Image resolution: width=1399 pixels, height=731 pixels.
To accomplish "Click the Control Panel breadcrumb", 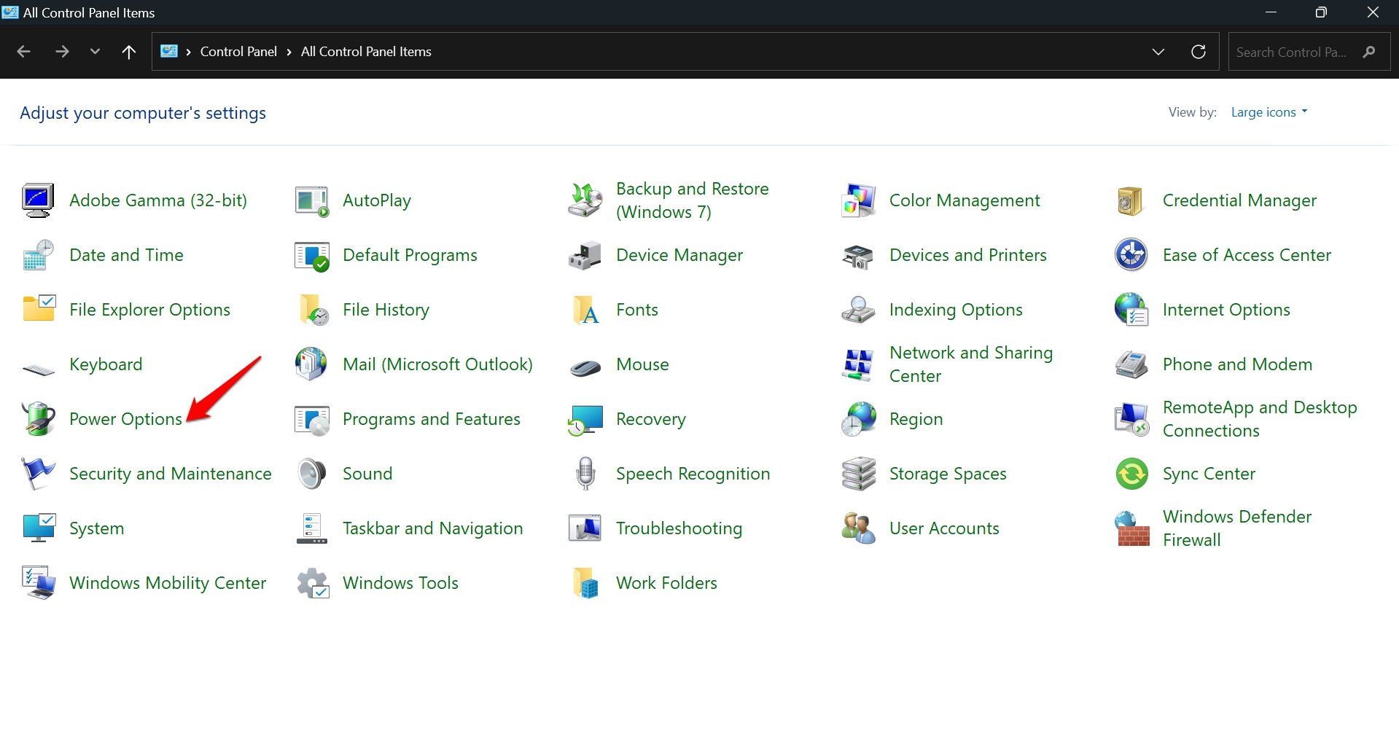I will [x=238, y=52].
